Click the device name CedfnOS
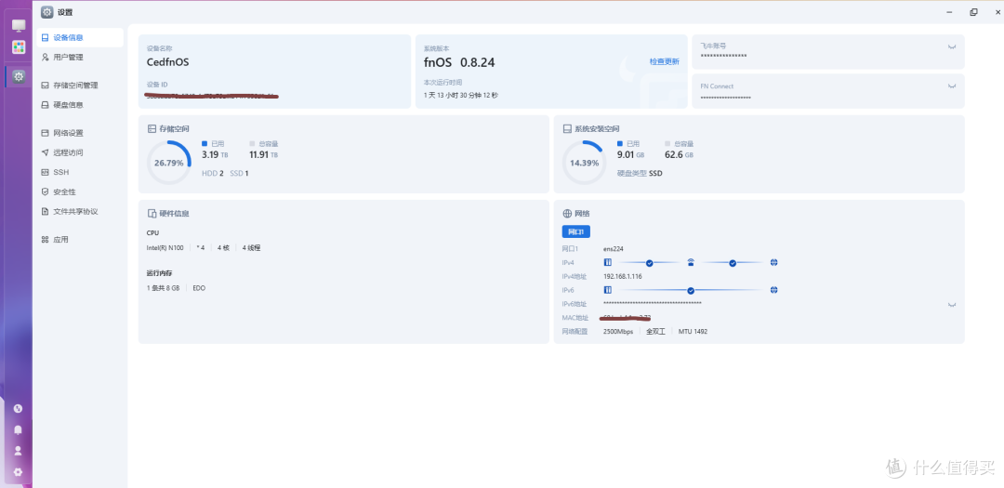 coord(167,62)
